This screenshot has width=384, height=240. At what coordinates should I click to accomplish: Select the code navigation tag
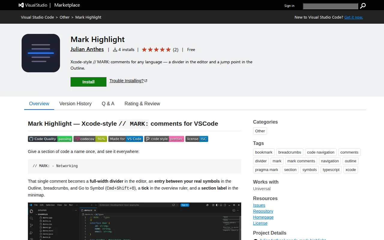[x=321, y=152]
